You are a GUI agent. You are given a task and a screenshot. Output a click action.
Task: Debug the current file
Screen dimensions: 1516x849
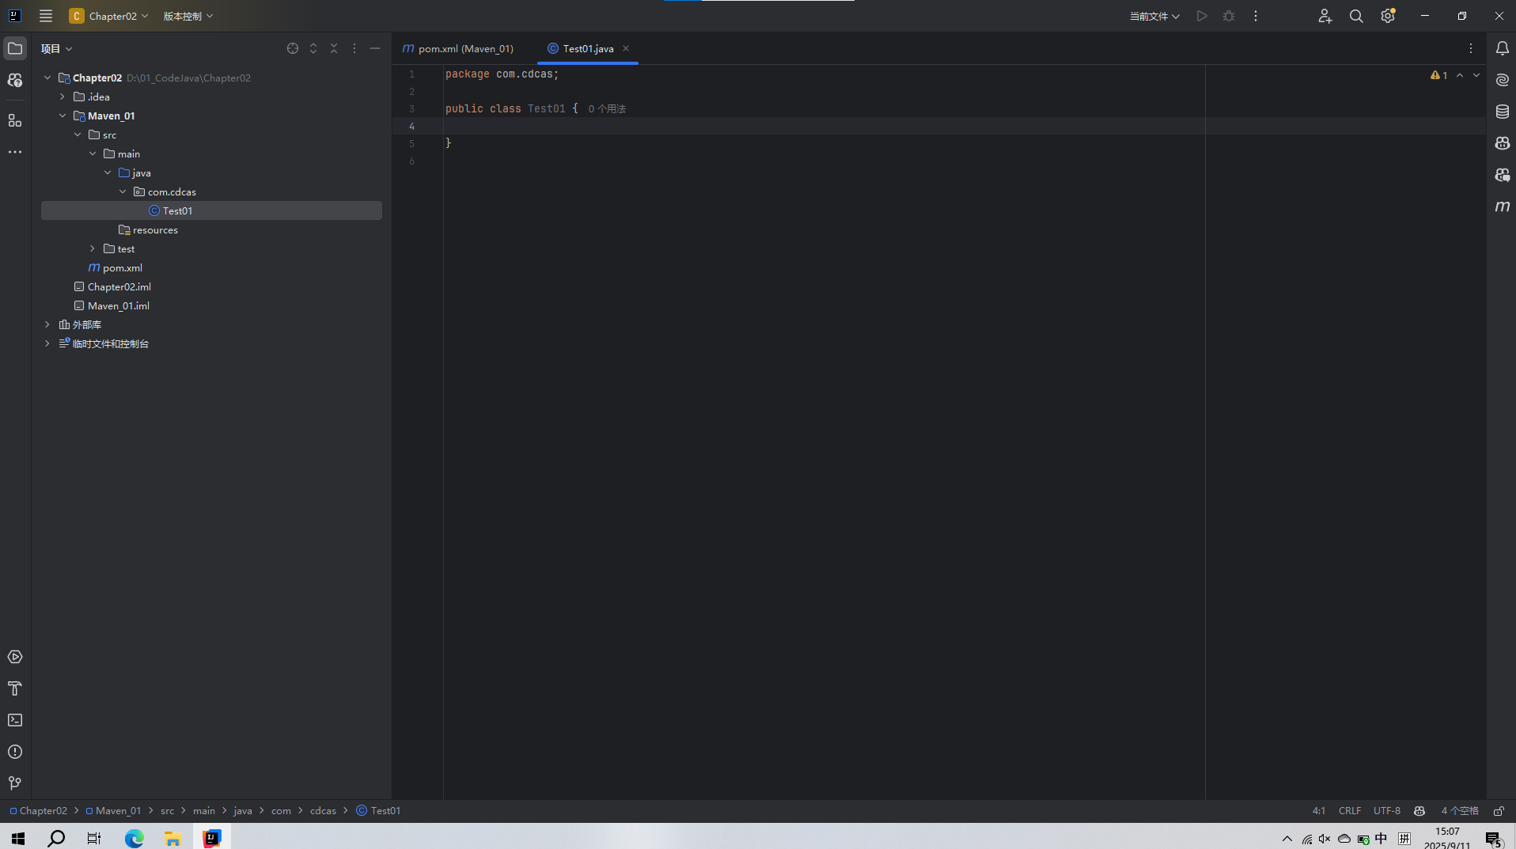click(x=1229, y=16)
